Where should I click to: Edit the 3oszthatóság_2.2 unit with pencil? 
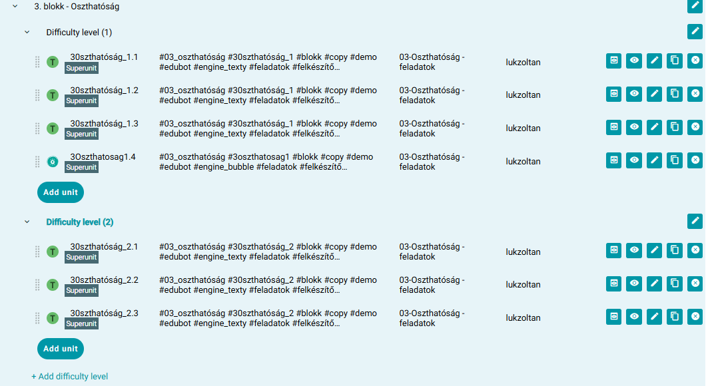(x=654, y=284)
